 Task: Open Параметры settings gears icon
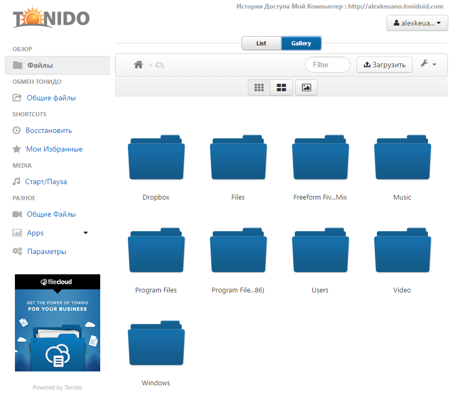click(17, 251)
